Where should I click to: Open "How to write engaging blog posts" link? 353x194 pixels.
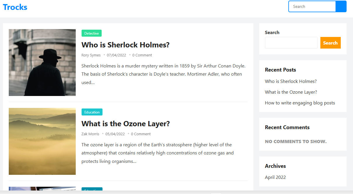click(x=300, y=103)
